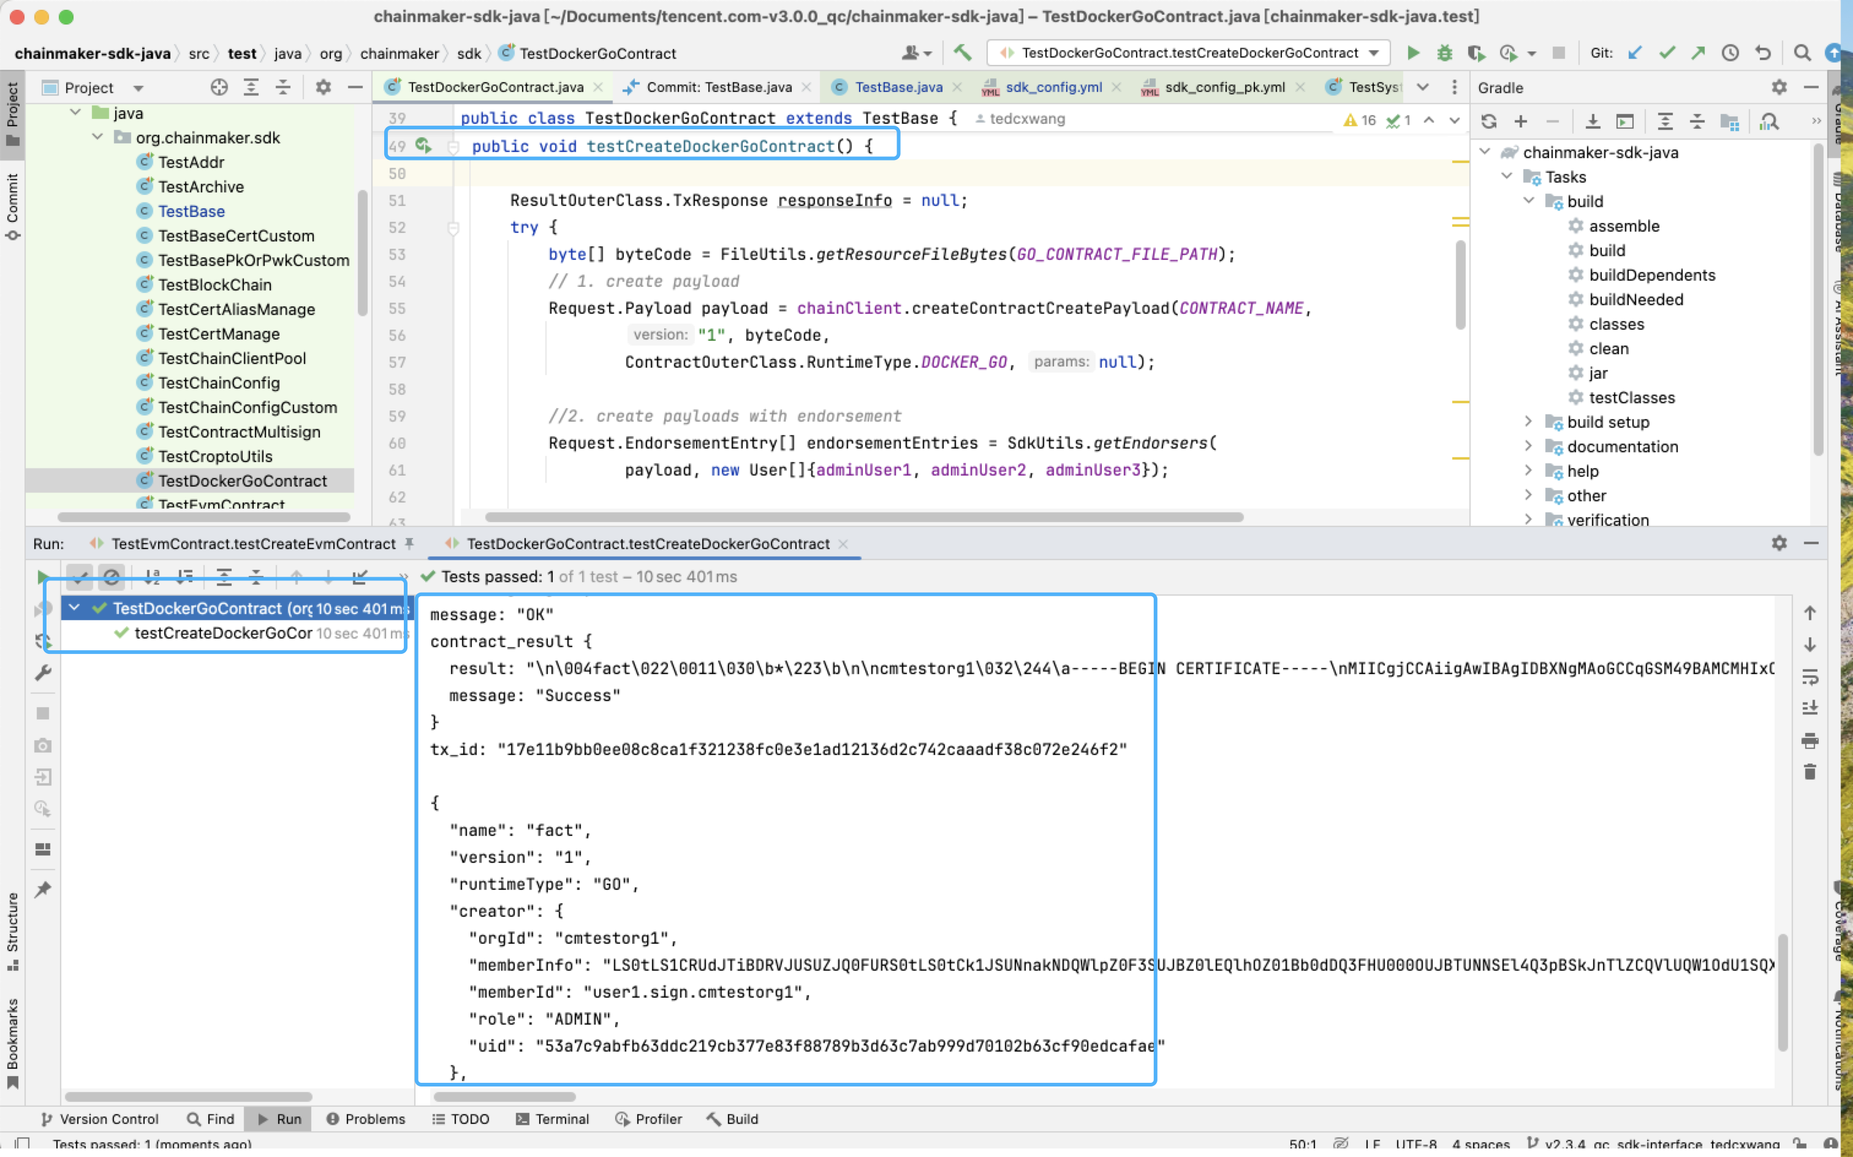Toggle Show Ignored tests button
Viewport: 1853px width, 1157px height.
[x=112, y=577]
